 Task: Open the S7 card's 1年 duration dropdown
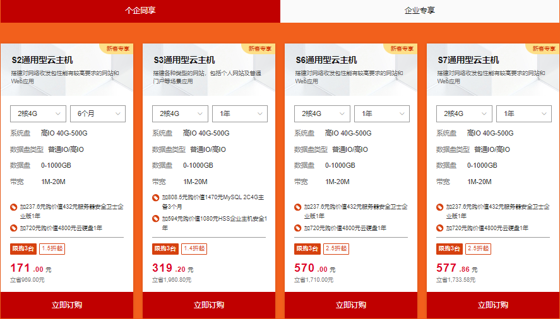click(x=524, y=114)
